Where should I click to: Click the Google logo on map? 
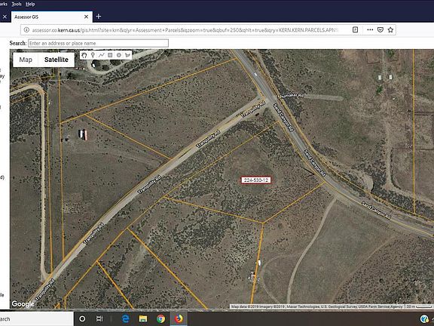coord(23,304)
